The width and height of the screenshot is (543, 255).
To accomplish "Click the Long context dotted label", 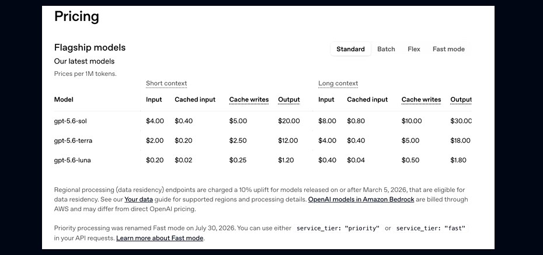I will (338, 83).
